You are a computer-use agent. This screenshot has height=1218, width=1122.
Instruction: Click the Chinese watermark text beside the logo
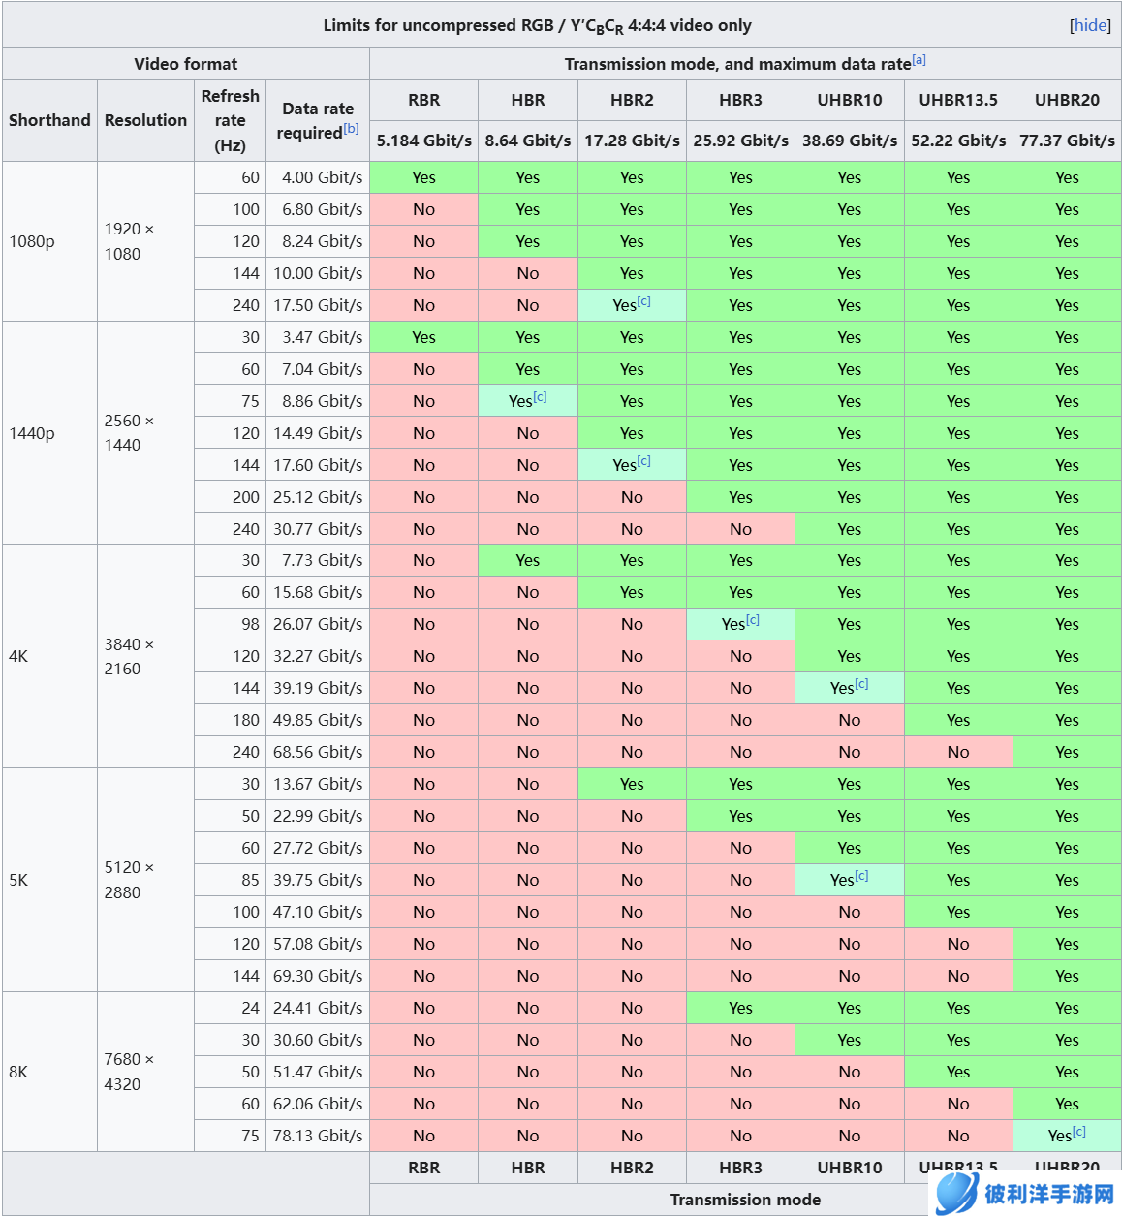tap(1049, 1194)
